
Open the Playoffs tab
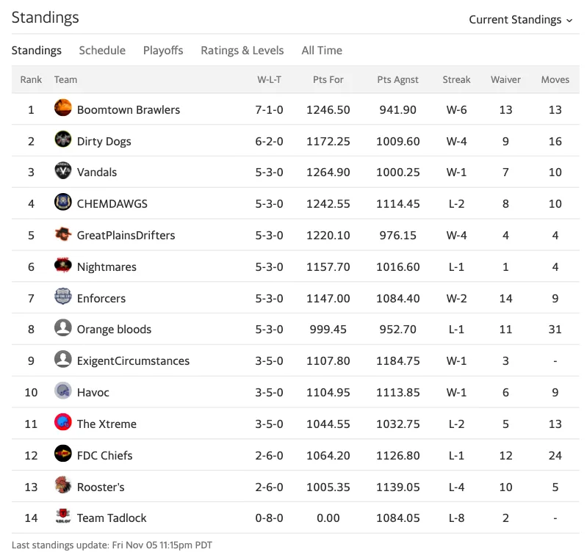pos(163,50)
